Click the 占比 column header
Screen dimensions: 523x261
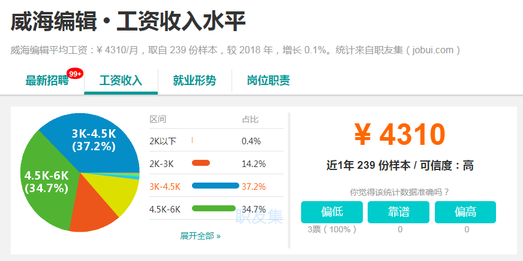pyautogui.click(x=250, y=119)
